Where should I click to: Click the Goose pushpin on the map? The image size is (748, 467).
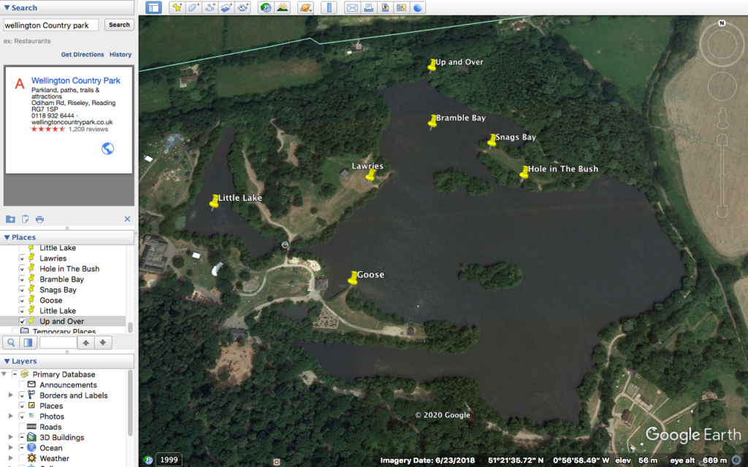[x=353, y=278]
